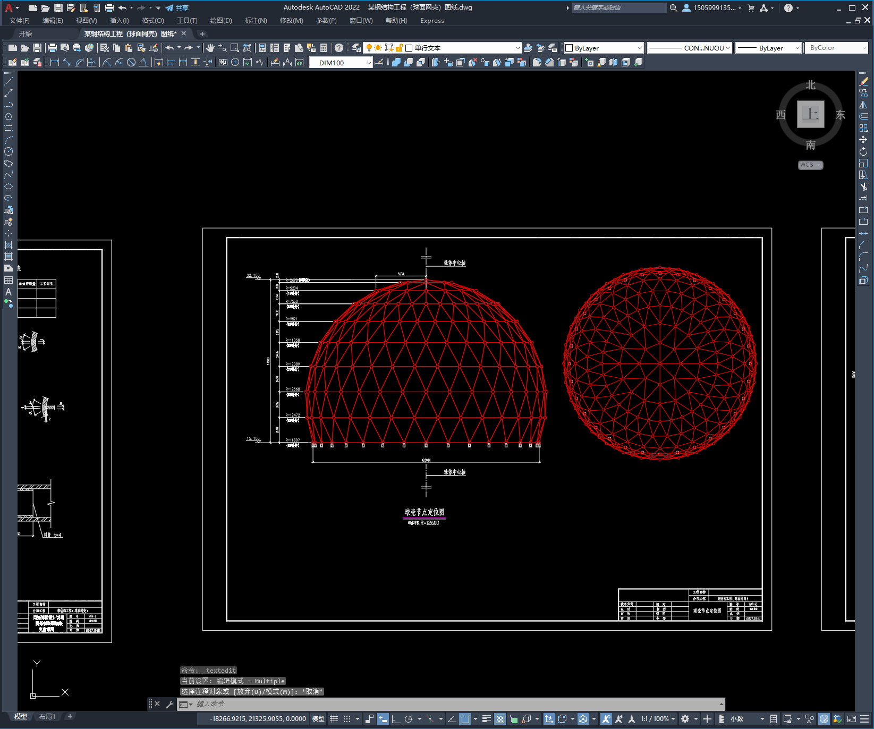The width and height of the screenshot is (874, 729).
Task: Select the Line draw tool
Action: click(9, 82)
